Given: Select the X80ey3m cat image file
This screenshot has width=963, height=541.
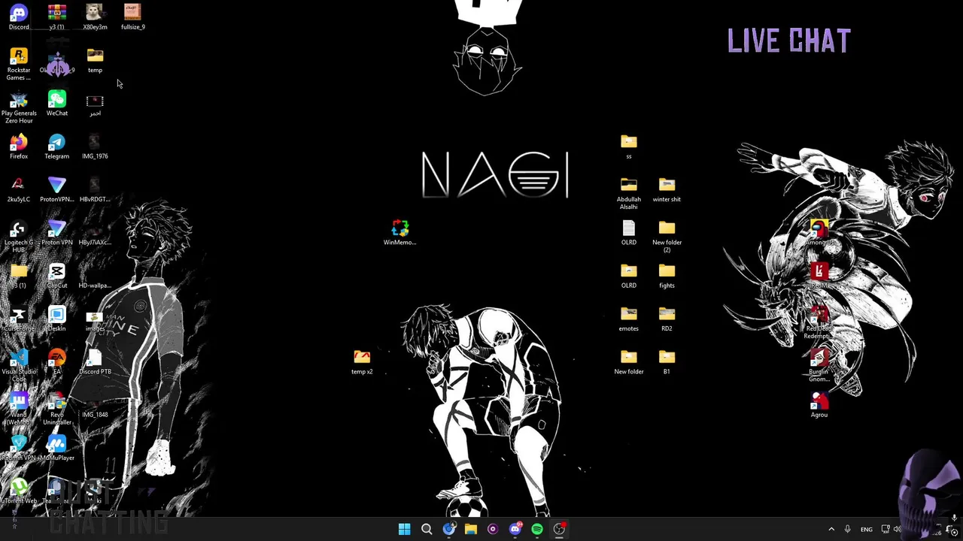Looking at the screenshot, I should tap(95, 17).
